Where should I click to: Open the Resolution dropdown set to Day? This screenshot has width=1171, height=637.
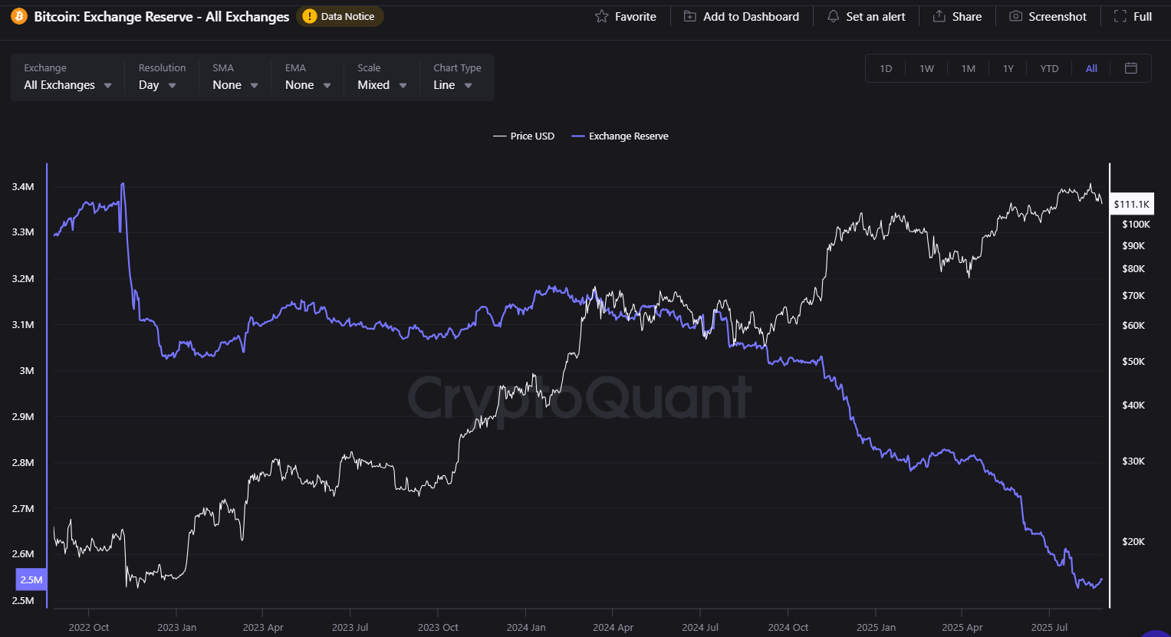click(x=157, y=85)
